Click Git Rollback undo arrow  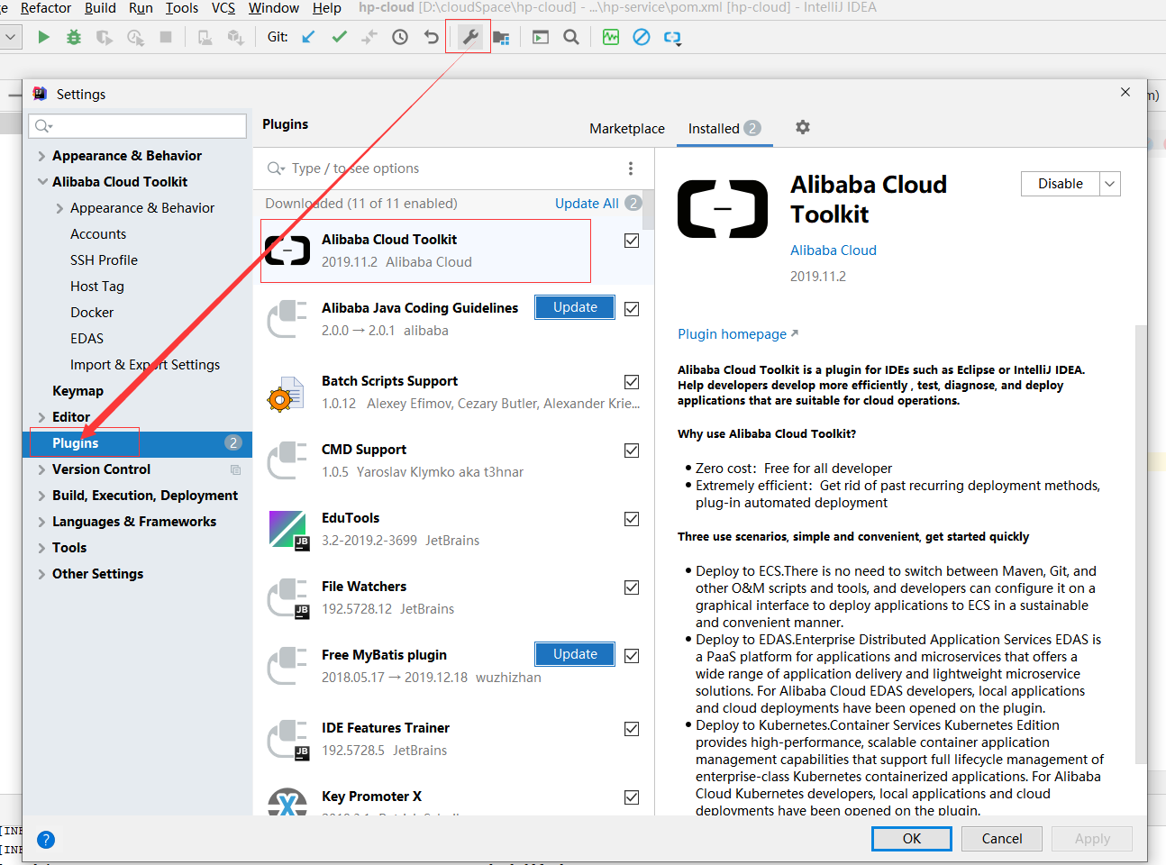(x=431, y=37)
